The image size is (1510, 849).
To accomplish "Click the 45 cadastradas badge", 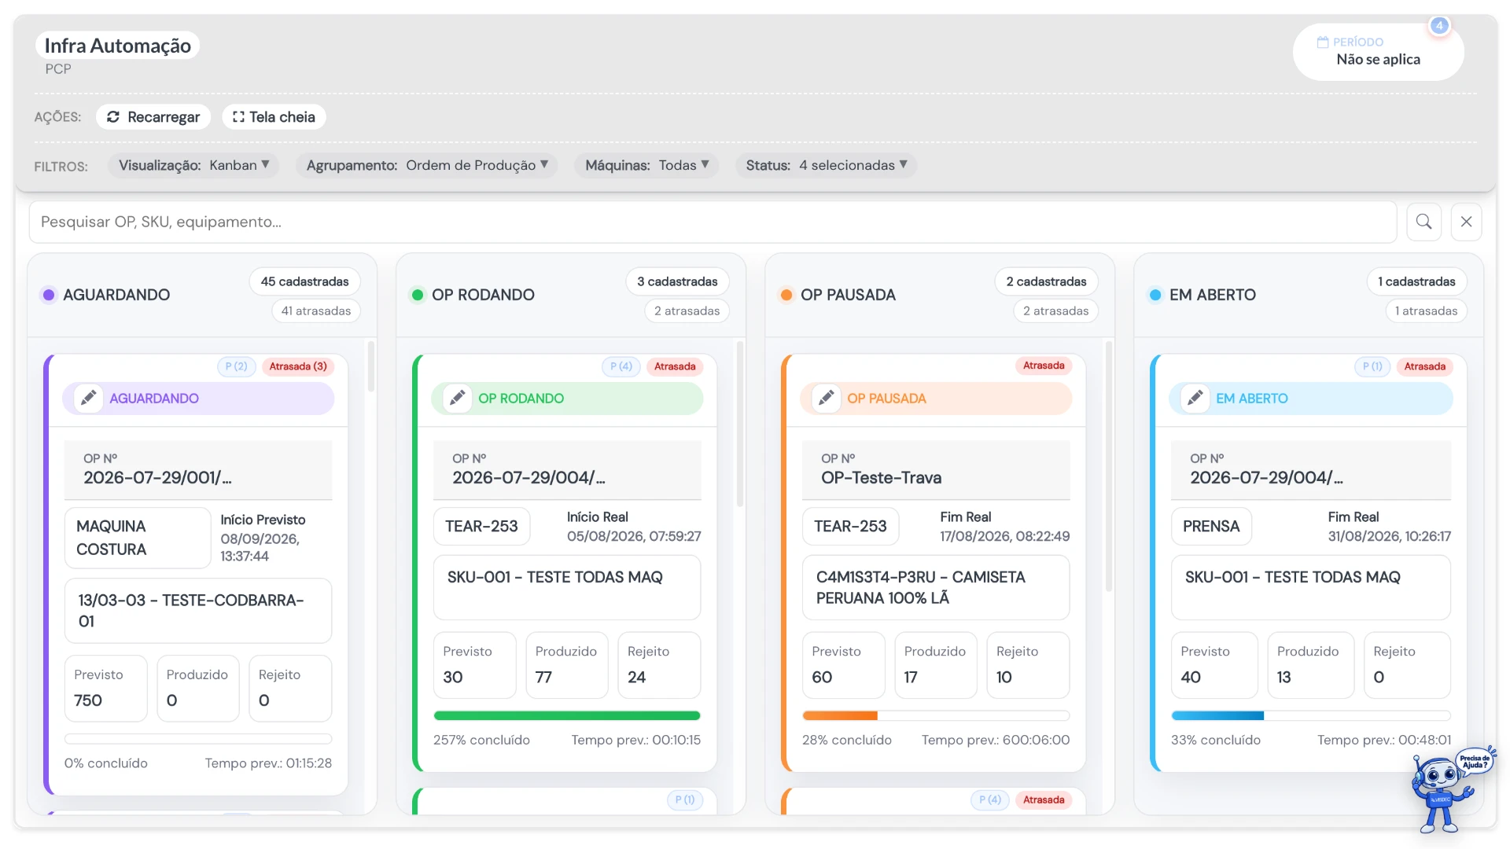I will (305, 281).
